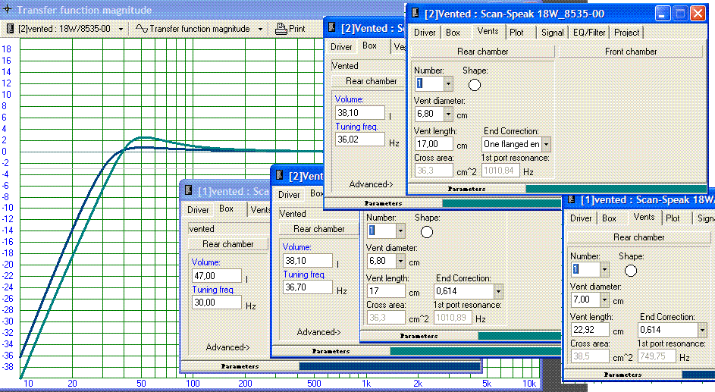The image size is (715, 392).
Task: Select Vents tab in front [2]Vented window
Action: point(488,31)
